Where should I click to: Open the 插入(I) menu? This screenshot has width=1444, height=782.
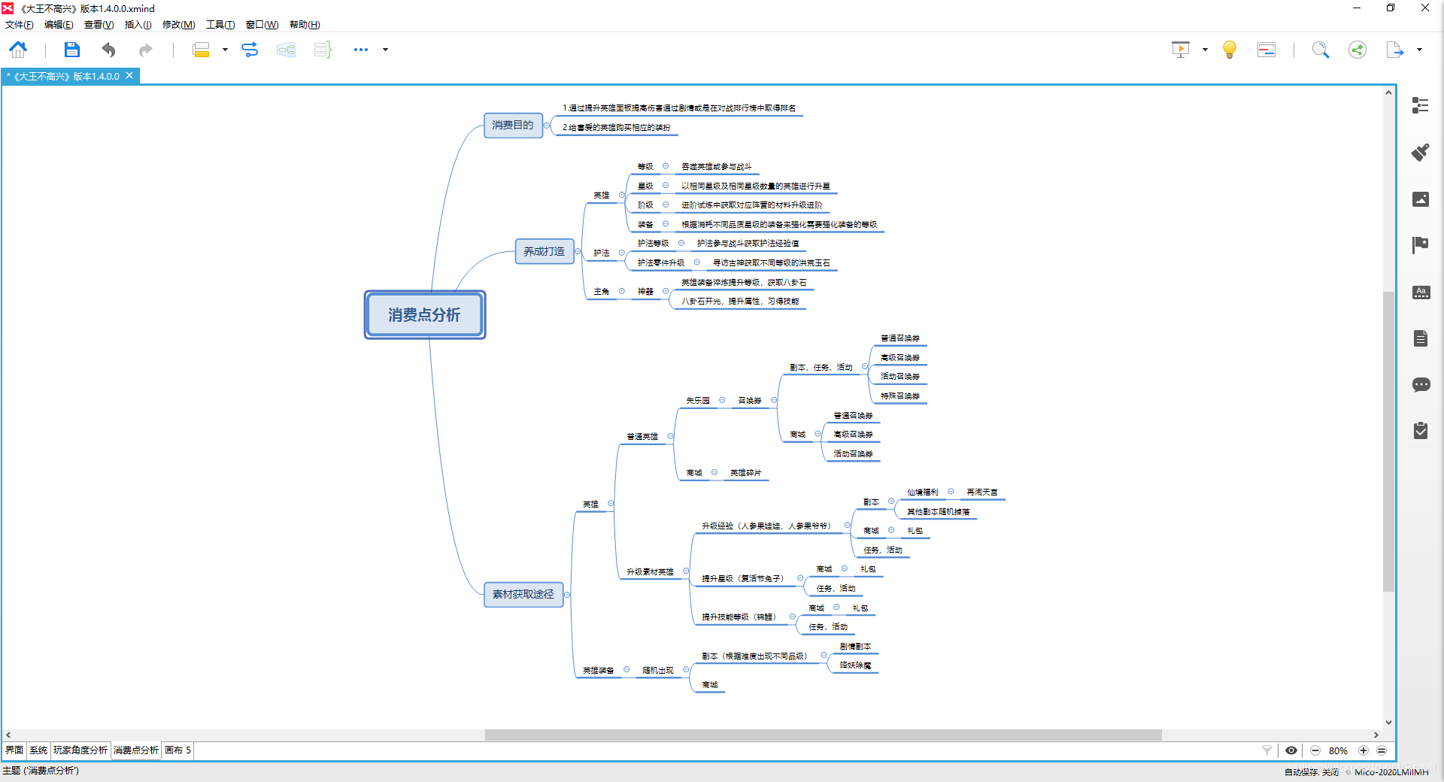tap(138, 25)
